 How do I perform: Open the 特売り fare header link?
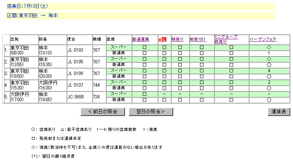(177, 39)
